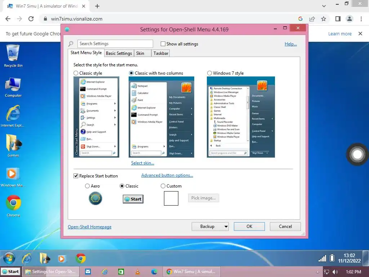The height and width of the screenshot is (277, 369).
Task: Click the network icon in system tray
Action: 326,272
